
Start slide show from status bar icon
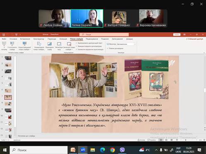pyautogui.click(x=177, y=140)
